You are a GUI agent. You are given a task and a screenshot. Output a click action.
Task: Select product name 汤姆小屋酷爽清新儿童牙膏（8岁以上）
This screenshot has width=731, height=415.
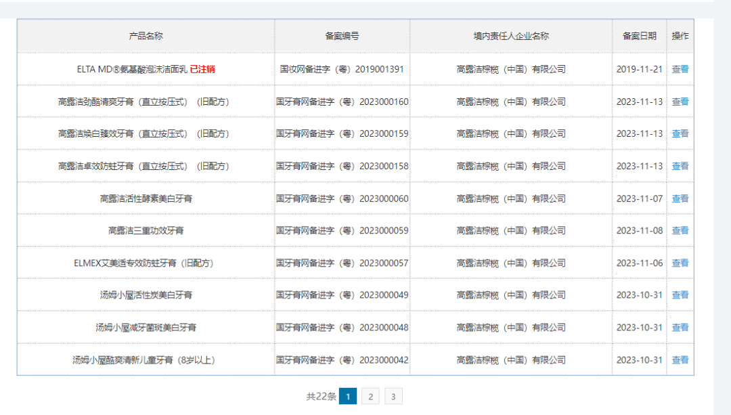pos(143,360)
